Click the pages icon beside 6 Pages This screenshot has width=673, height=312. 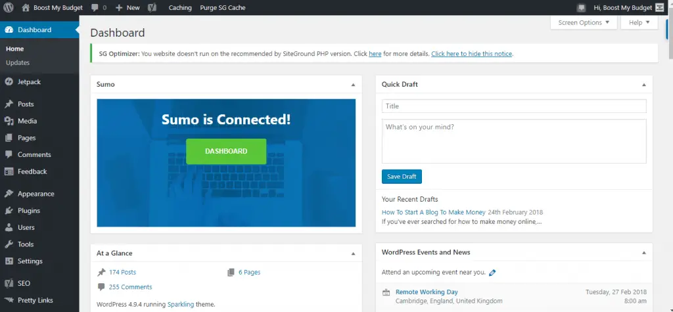pos(231,272)
